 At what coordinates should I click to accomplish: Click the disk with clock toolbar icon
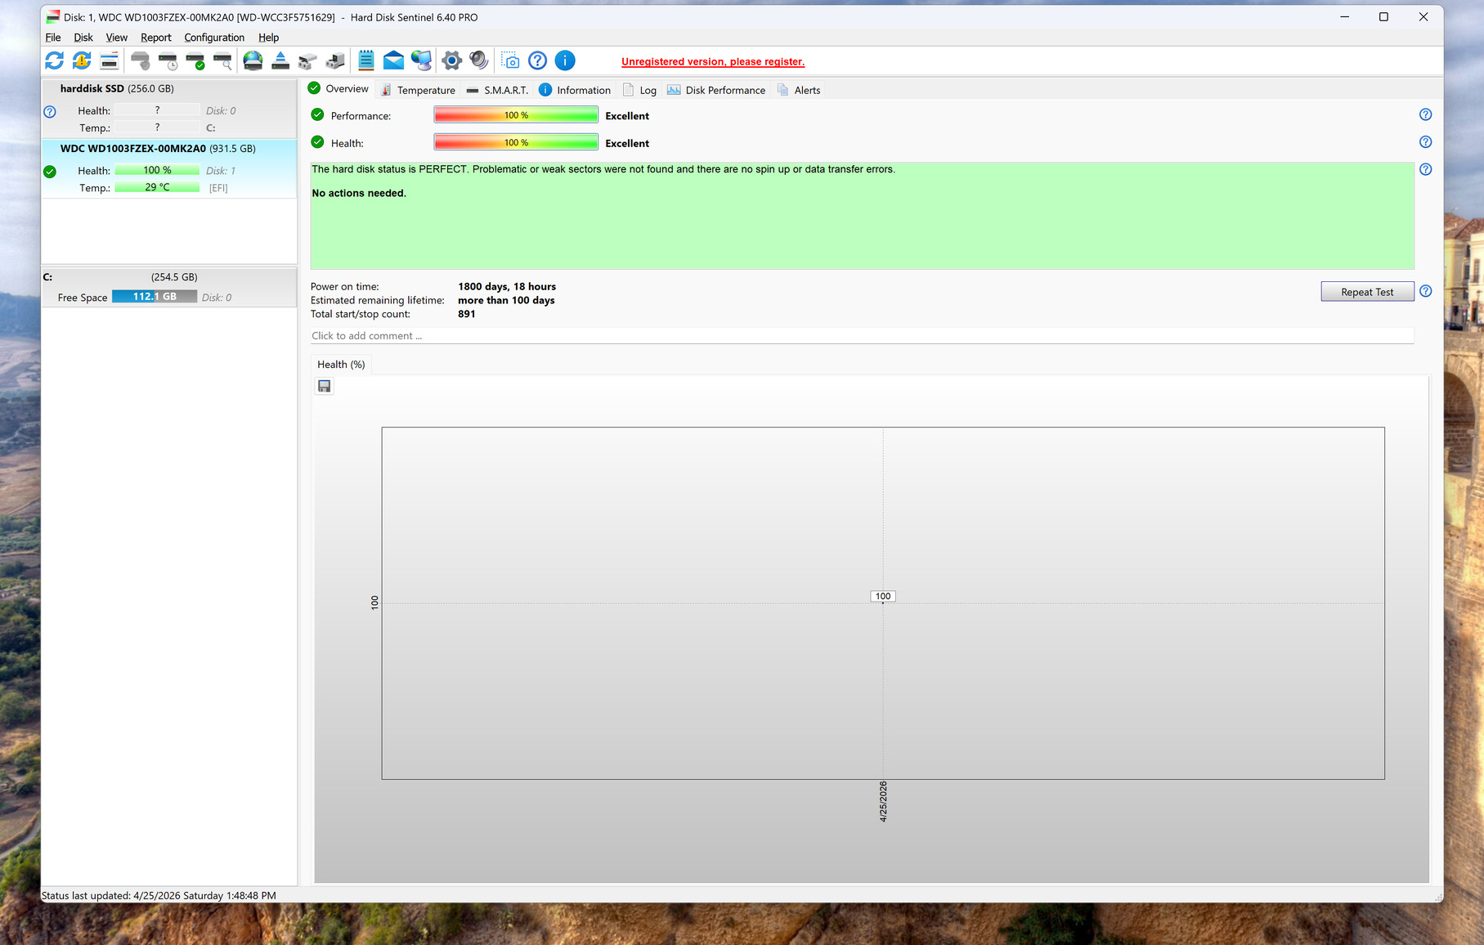pyautogui.click(x=168, y=60)
